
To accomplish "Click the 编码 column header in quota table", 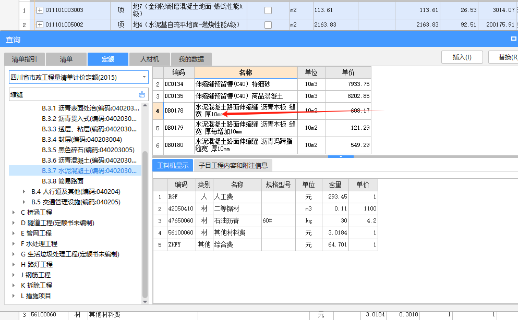I will pyautogui.click(x=179, y=72).
